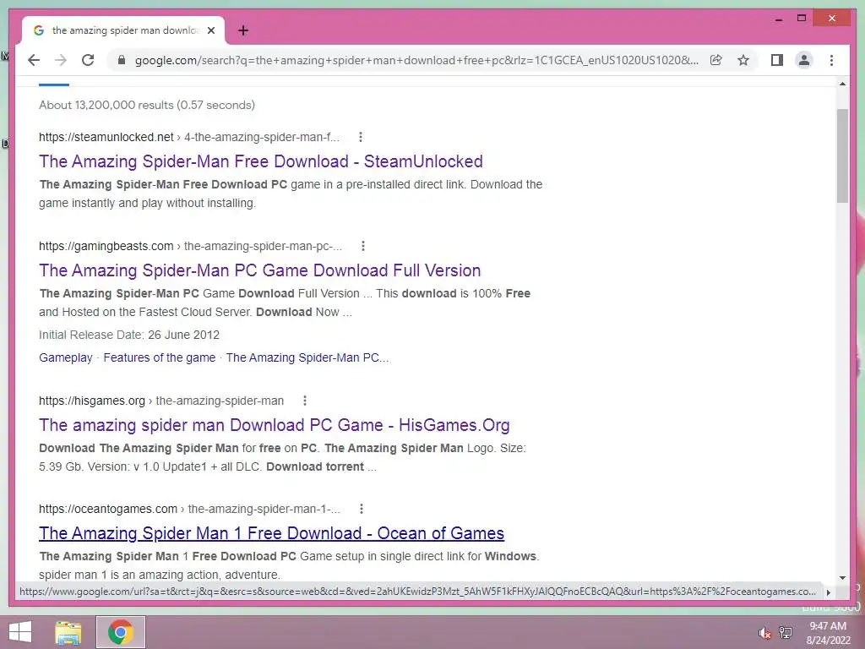
Task: Click the forward navigation arrow
Action: click(x=61, y=60)
